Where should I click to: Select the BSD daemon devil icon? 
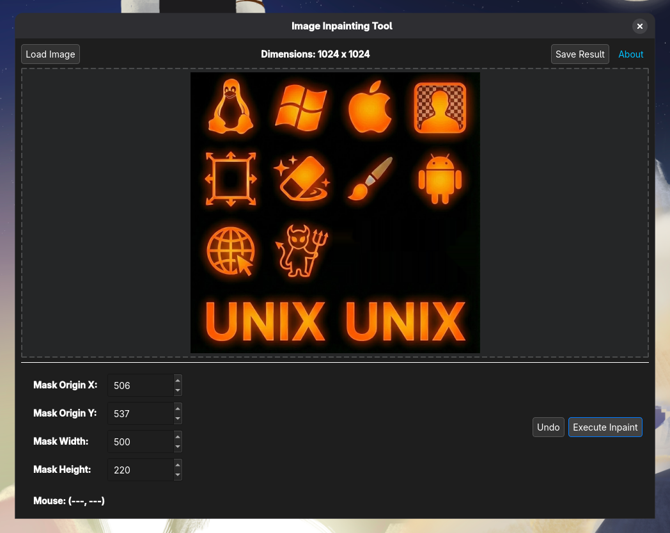[300, 251]
